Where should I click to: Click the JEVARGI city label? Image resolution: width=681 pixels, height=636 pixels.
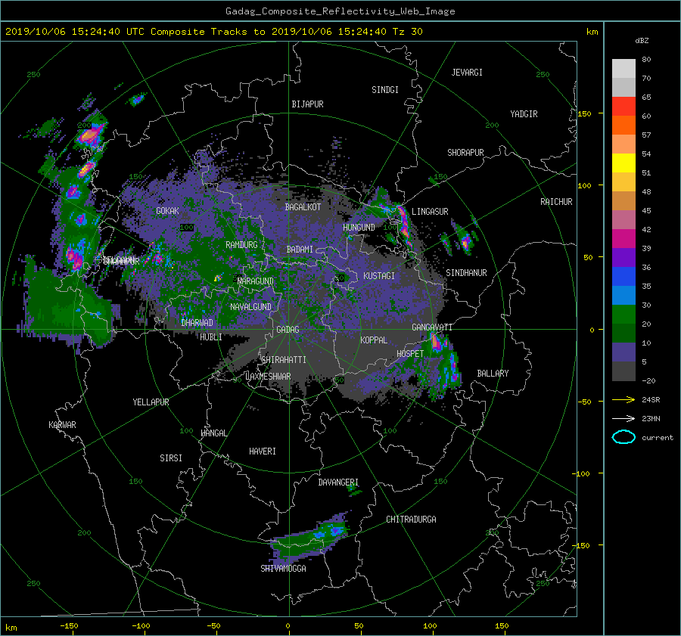tap(467, 73)
